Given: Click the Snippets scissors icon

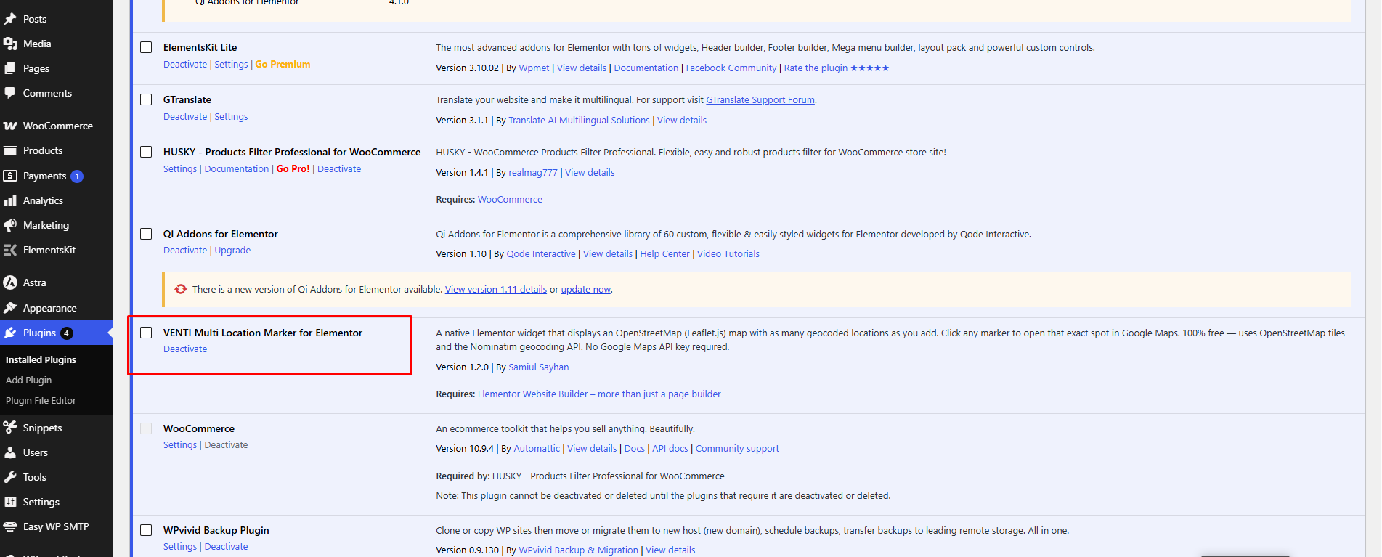Looking at the screenshot, I should click(x=10, y=428).
